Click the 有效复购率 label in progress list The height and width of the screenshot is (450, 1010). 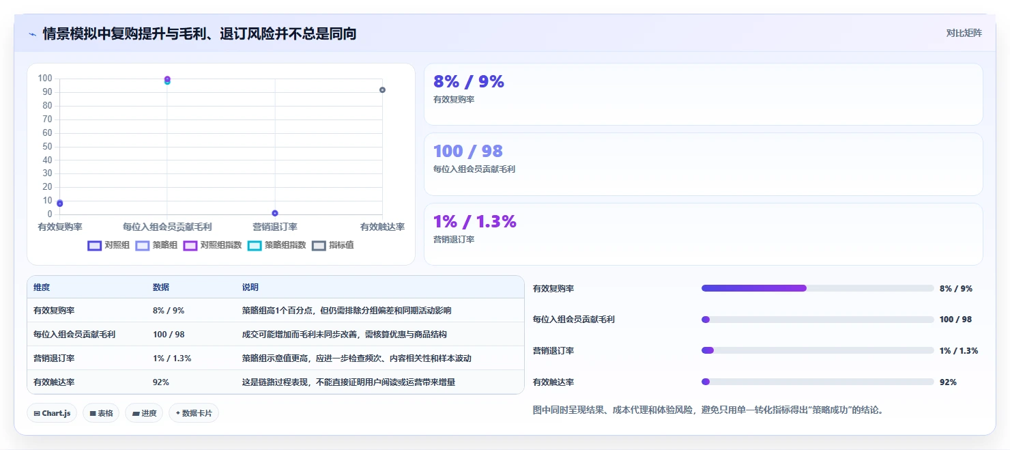553,289
